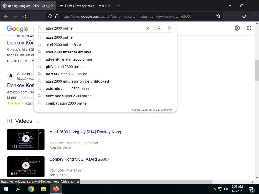The image size is (259, 194).
Task: Click horizontal scrollbar right arrow
Action: point(253,182)
